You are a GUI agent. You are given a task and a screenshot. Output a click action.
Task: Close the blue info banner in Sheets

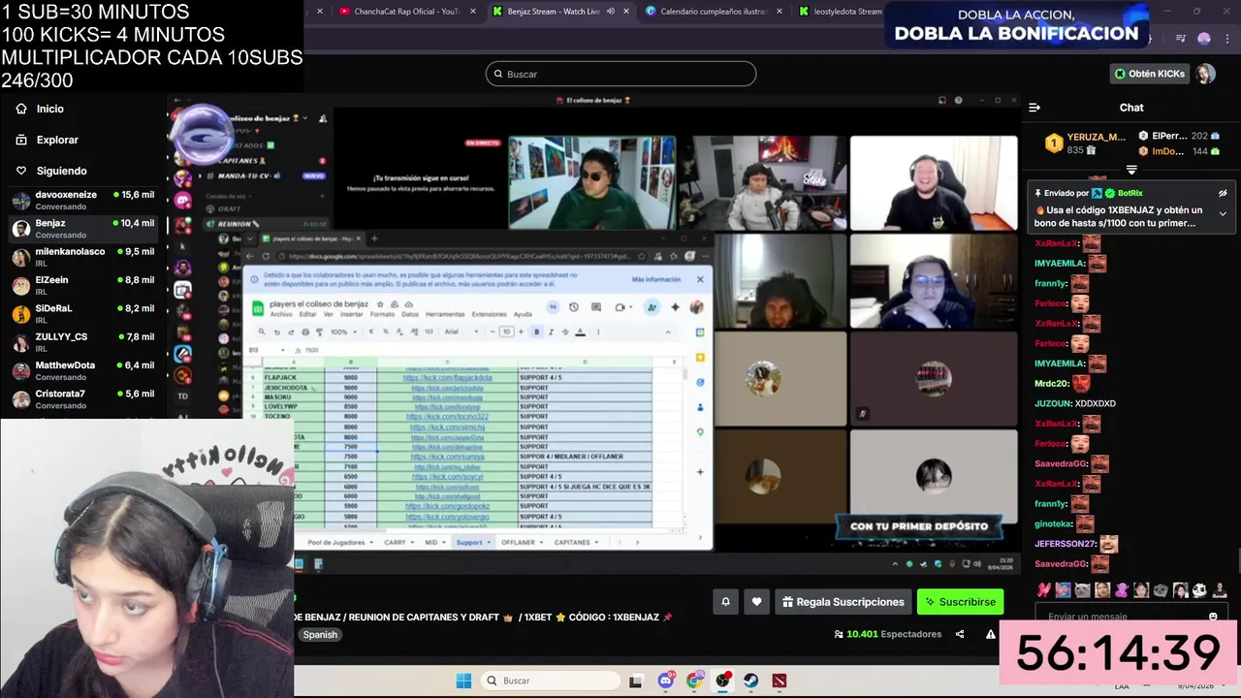(700, 279)
